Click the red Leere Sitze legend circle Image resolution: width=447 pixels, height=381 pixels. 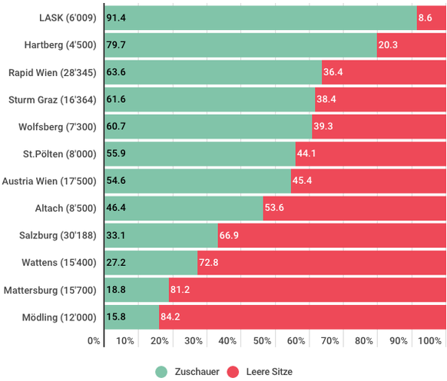tap(233, 372)
